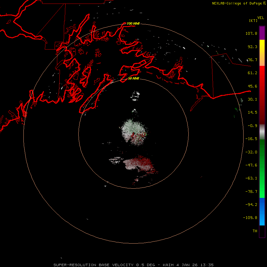The image size is (267, 267).
Task: Click the 50 NMI range ring label
Action: click(133, 78)
